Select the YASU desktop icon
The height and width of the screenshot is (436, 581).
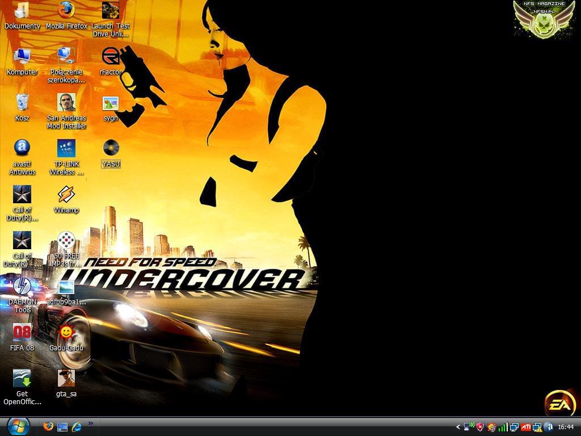[x=111, y=148]
